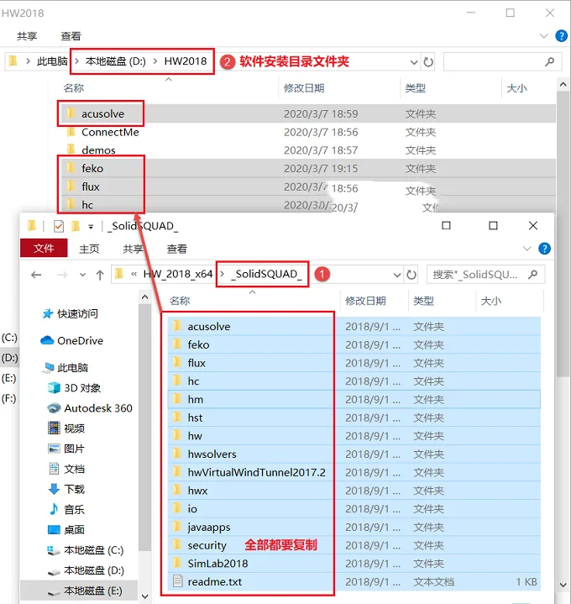
Task: Open the 主页 (Home) ribbon tab
Action: 89,249
